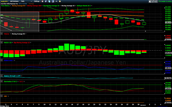Click the Twitter share icon
Viewport: 172px width, 107px height.
[x=49, y=1]
